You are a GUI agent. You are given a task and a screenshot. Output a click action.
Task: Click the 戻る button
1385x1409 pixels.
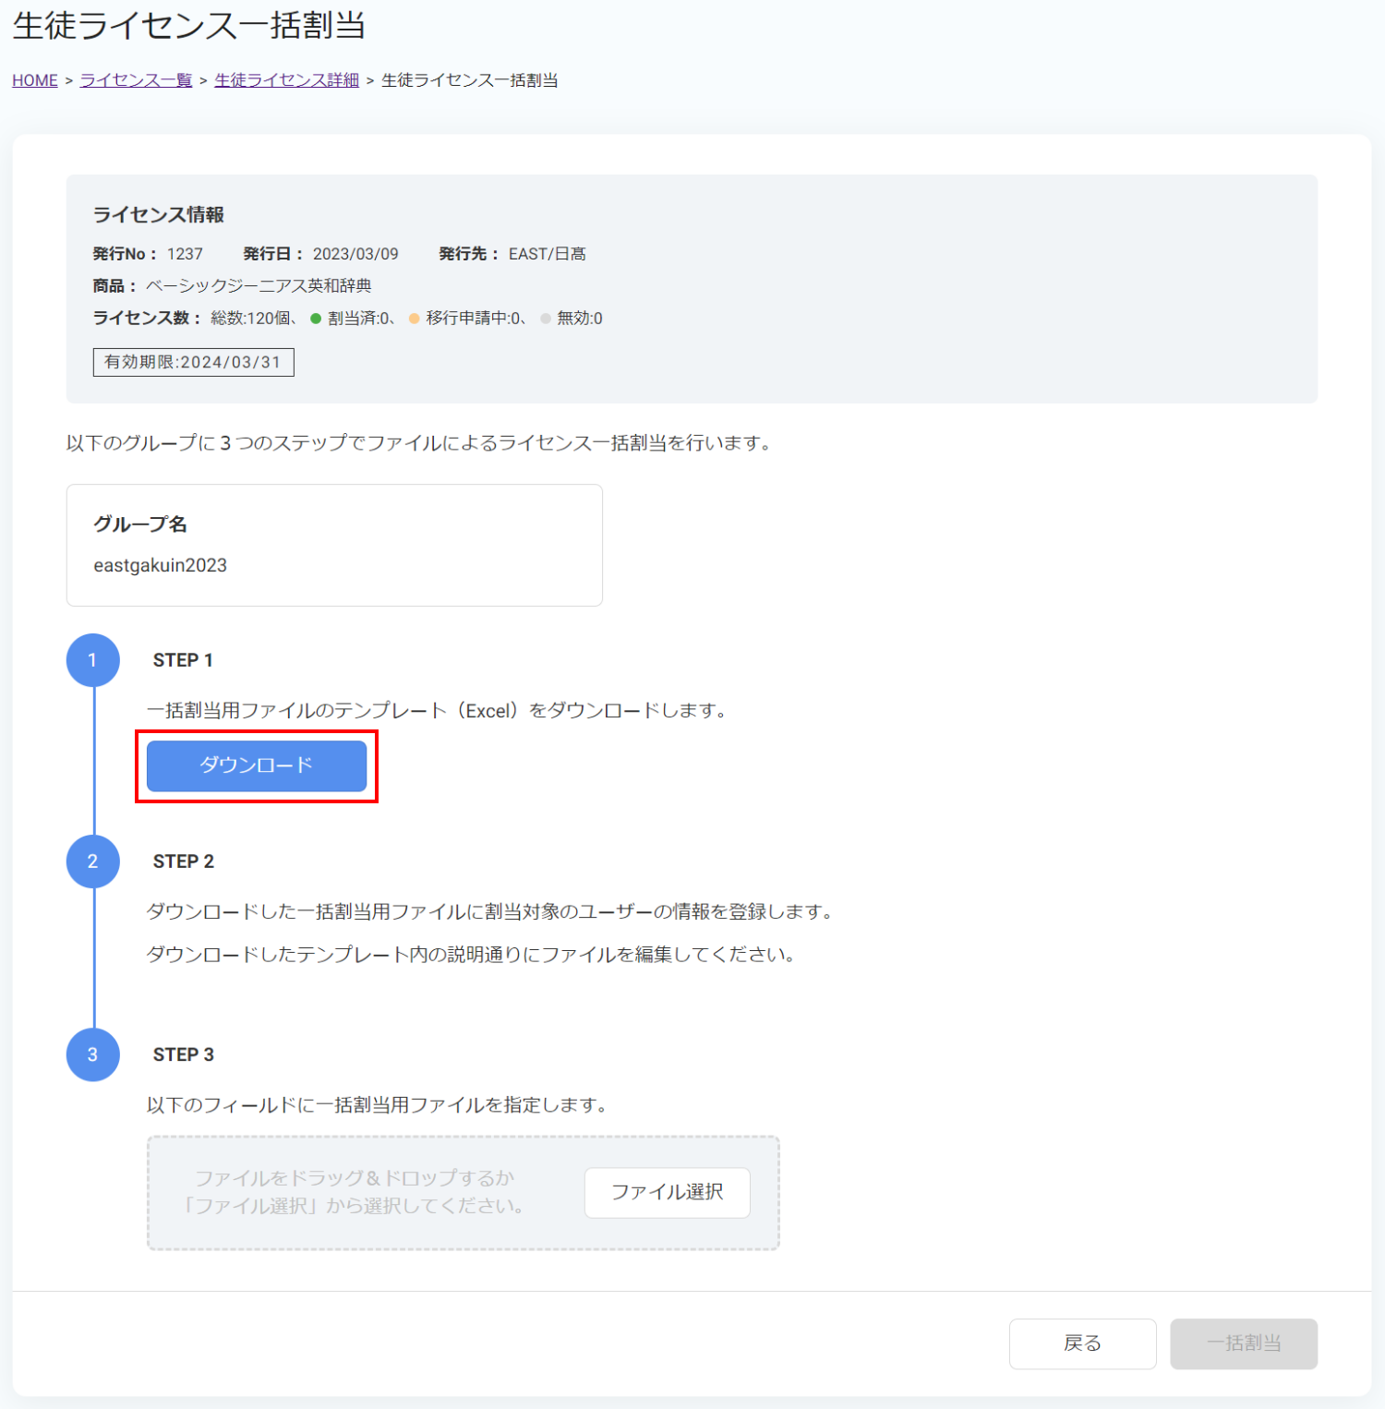pos(1082,1343)
